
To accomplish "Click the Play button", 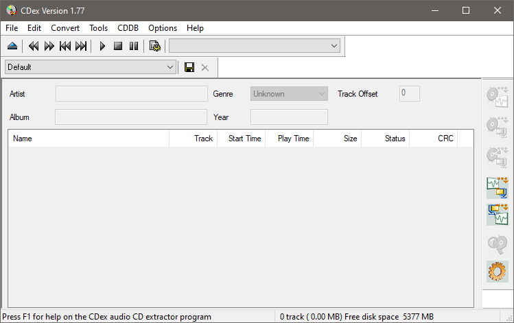I will point(102,46).
